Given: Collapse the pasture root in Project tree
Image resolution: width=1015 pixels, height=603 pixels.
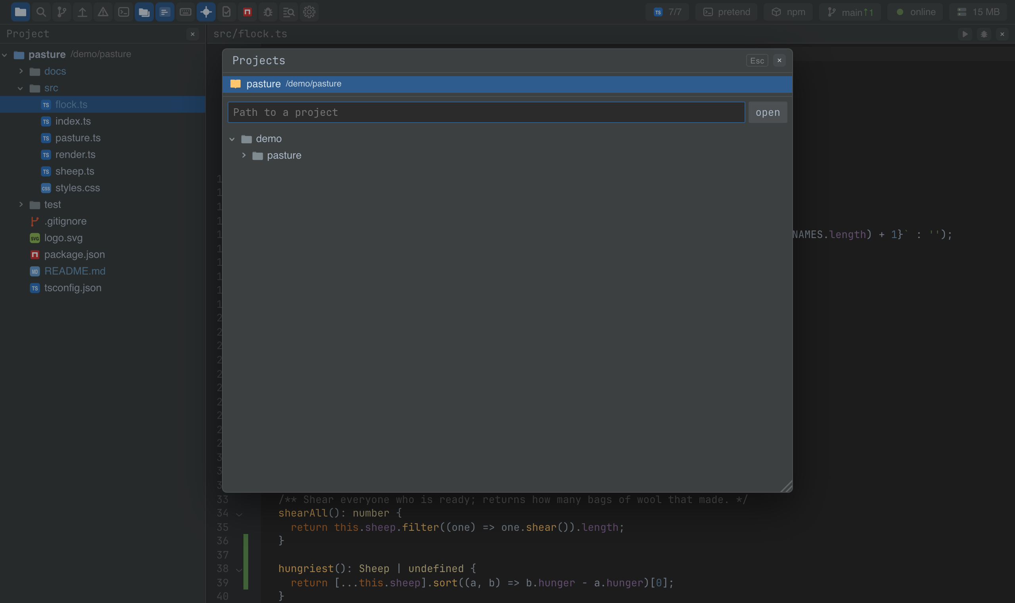Looking at the screenshot, I should click(5, 54).
